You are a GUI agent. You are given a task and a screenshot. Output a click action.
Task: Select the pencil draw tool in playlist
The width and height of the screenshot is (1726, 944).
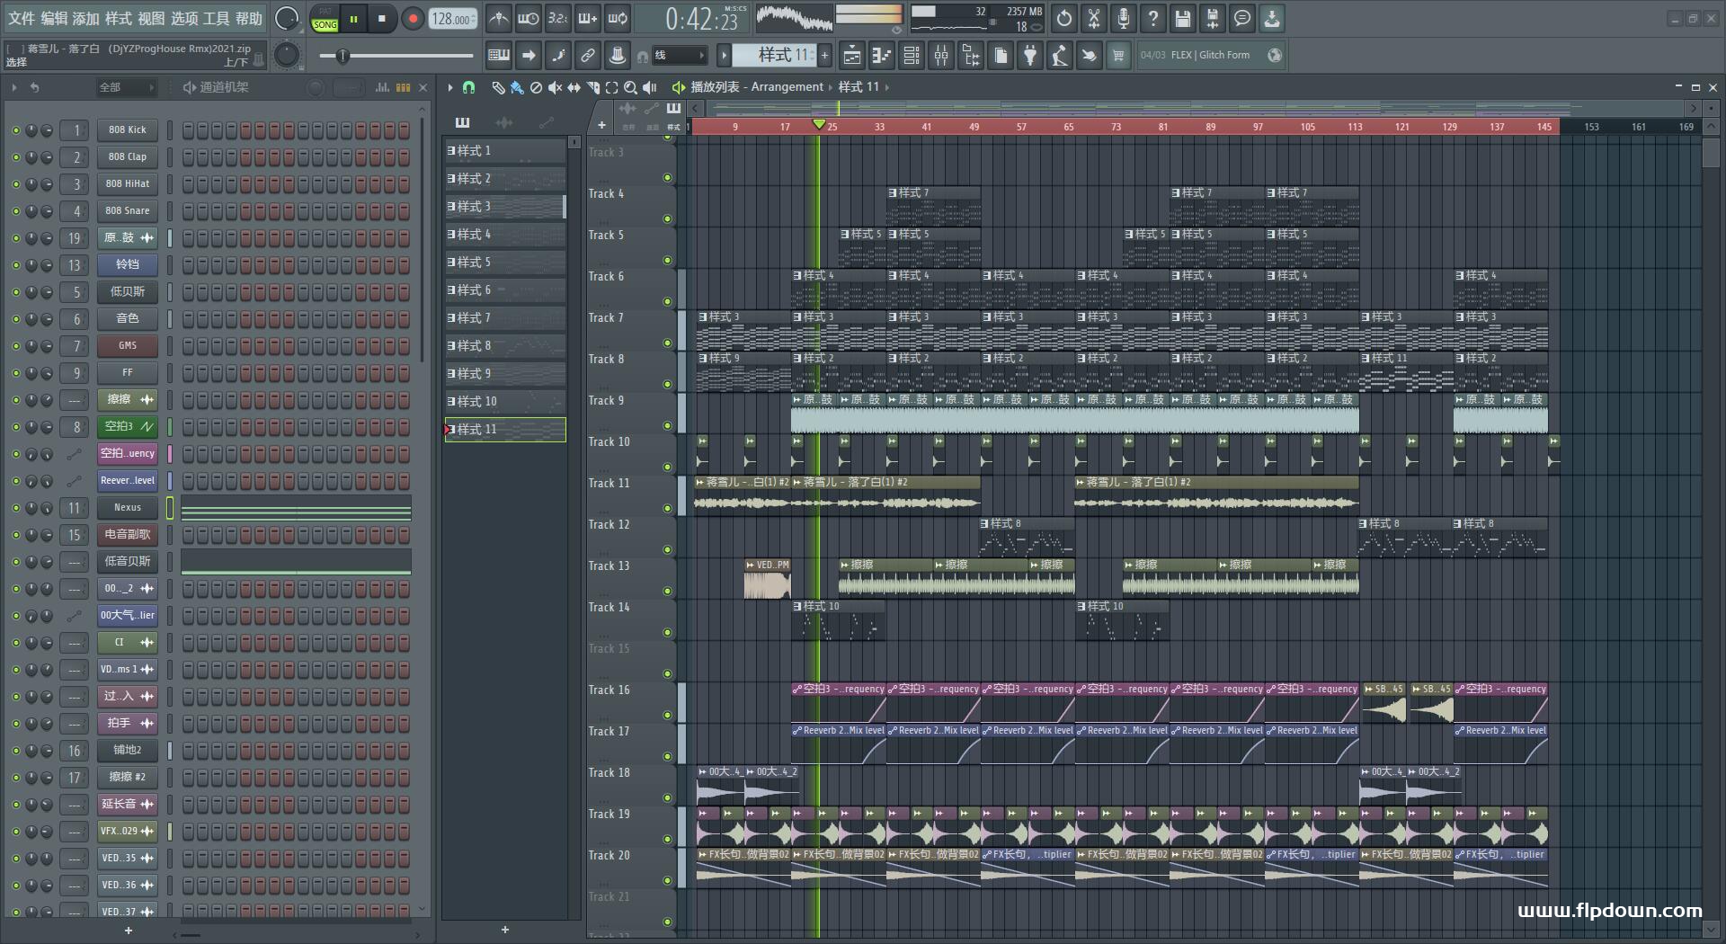click(498, 87)
